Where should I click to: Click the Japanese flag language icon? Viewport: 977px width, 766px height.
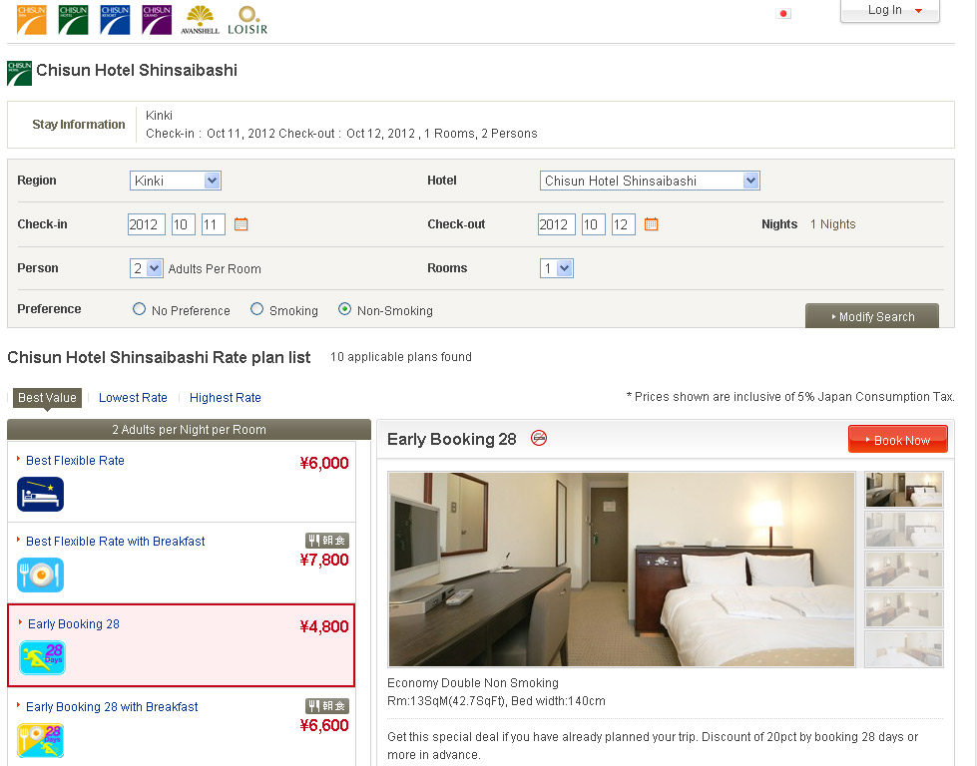pyautogui.click(x=783, y=14)
